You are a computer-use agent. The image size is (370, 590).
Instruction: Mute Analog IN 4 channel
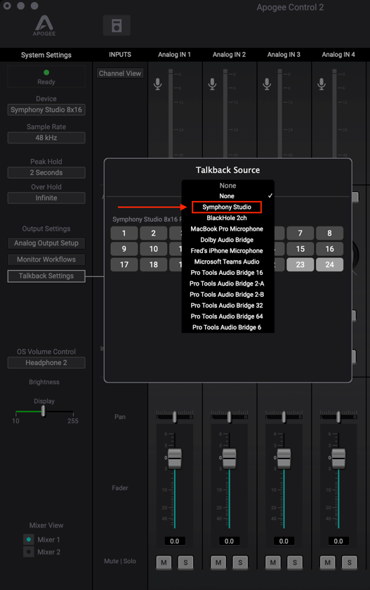coord(328,563)
